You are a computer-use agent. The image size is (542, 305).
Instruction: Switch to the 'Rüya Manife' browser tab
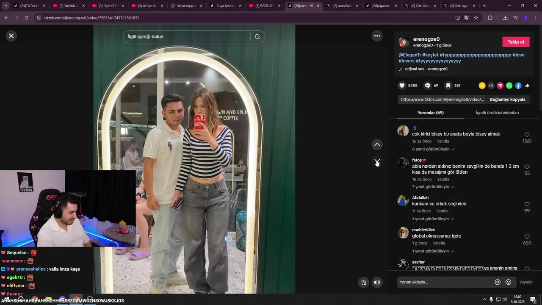point(226,6)
